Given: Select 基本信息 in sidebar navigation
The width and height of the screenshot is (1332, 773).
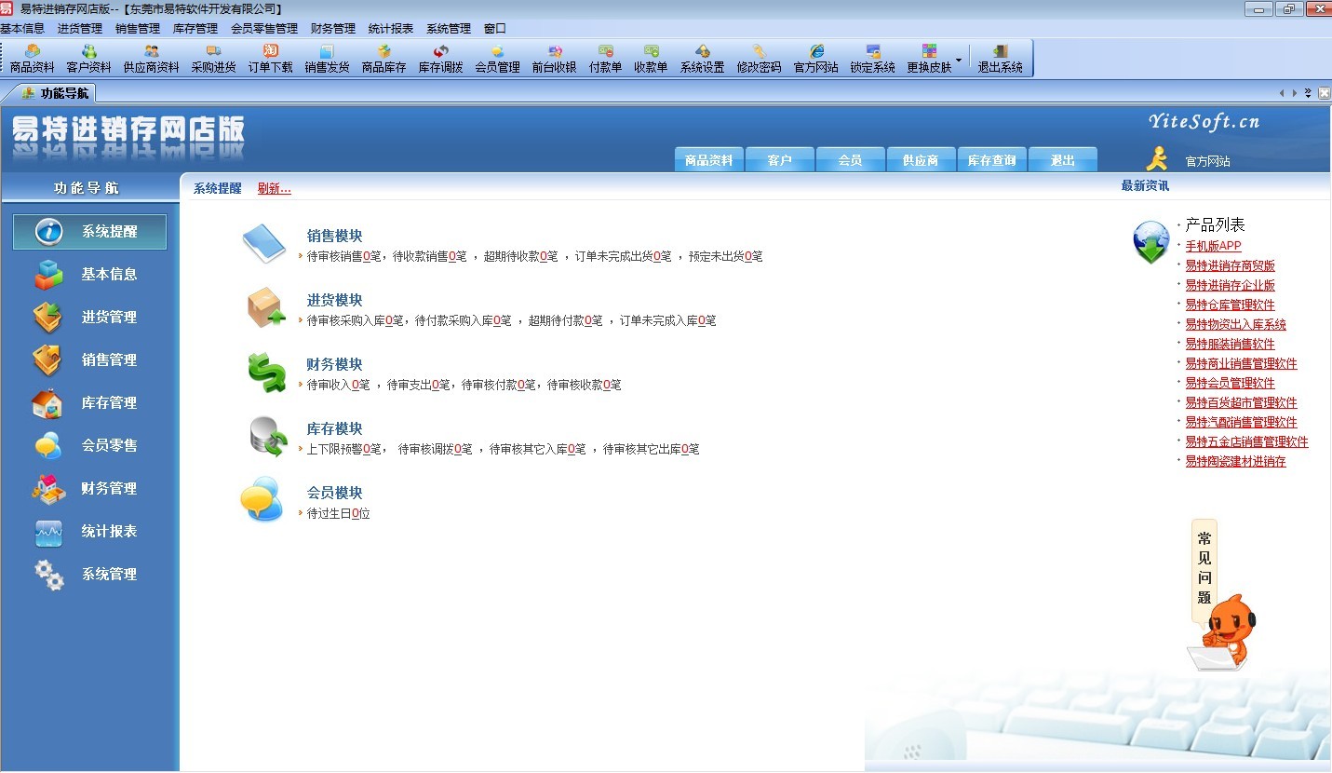Looking at the screenshot, I should tap(89, 275).
